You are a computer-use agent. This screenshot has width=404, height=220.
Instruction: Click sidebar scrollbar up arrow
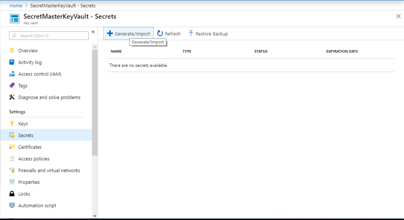(x=95, y=47)
